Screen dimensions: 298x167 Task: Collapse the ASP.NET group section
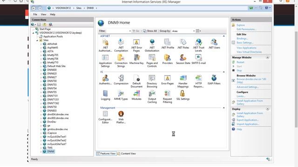[x=223, y=36]
